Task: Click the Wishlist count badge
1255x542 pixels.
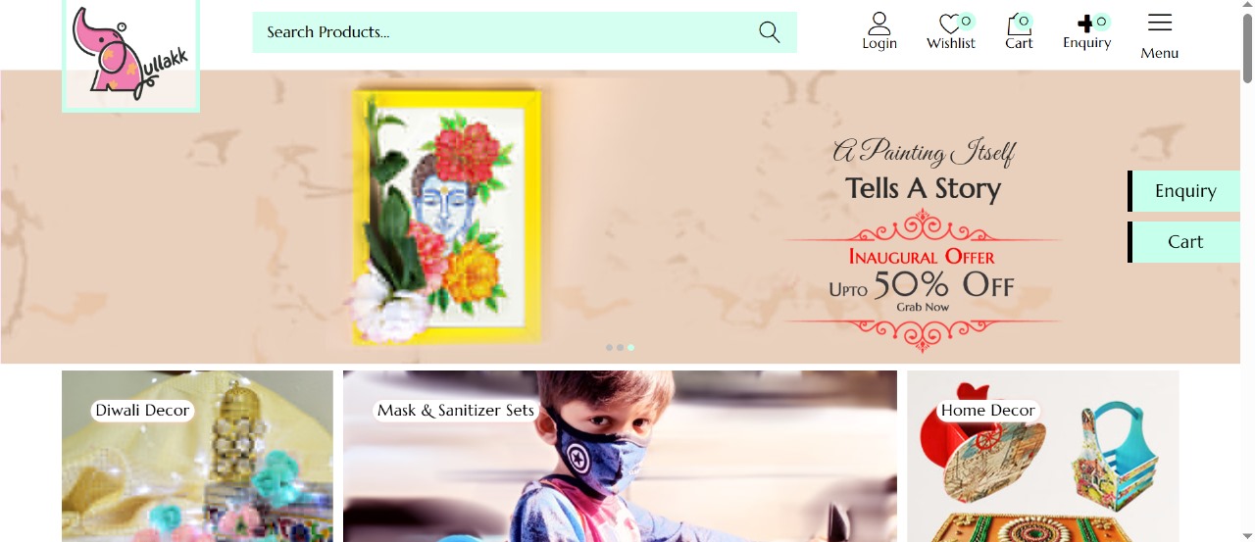Action: (966, 21)
